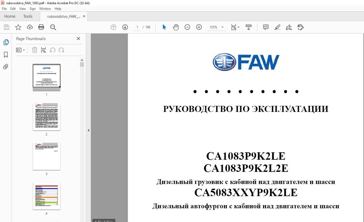Rotate page counterclockwise

coord(53,50)
